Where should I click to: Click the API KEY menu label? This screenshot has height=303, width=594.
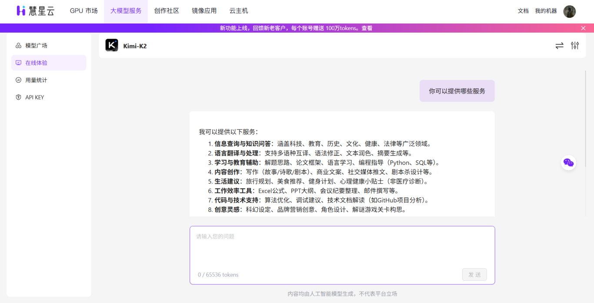click(x=35, y=98)
